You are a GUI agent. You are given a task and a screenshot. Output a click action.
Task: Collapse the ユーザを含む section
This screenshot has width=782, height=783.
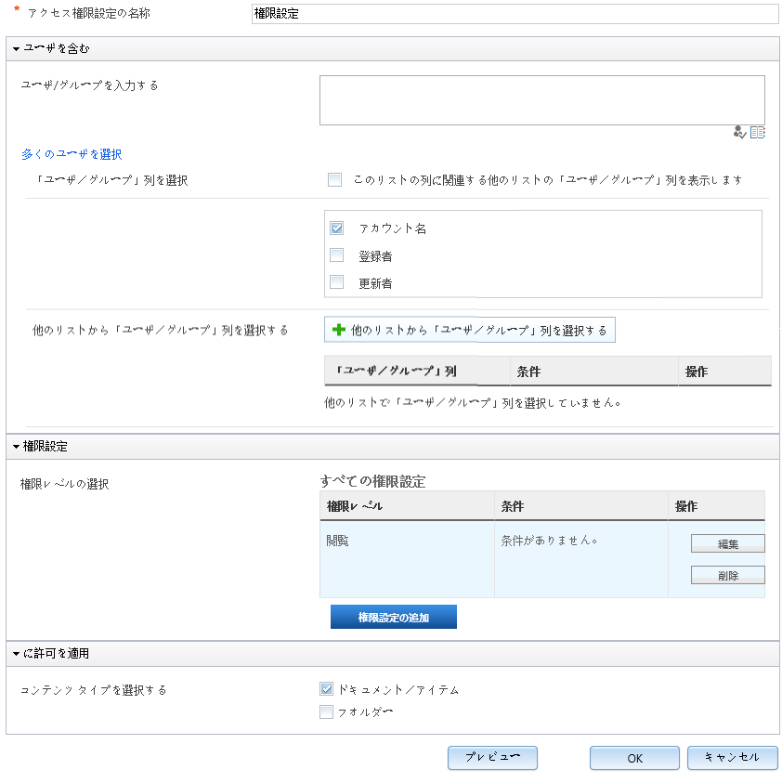pos(16,49)
